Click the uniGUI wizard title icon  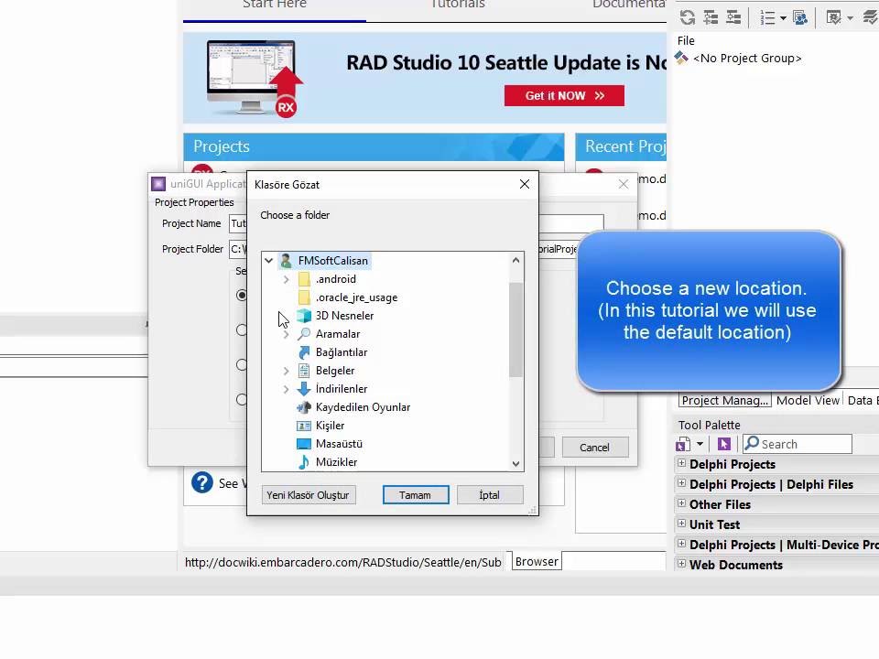(x=158, y=184)
